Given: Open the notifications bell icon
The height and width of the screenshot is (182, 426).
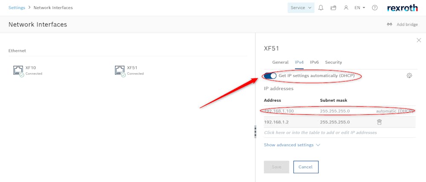Looking at the screenshot, I should (321, 8).
